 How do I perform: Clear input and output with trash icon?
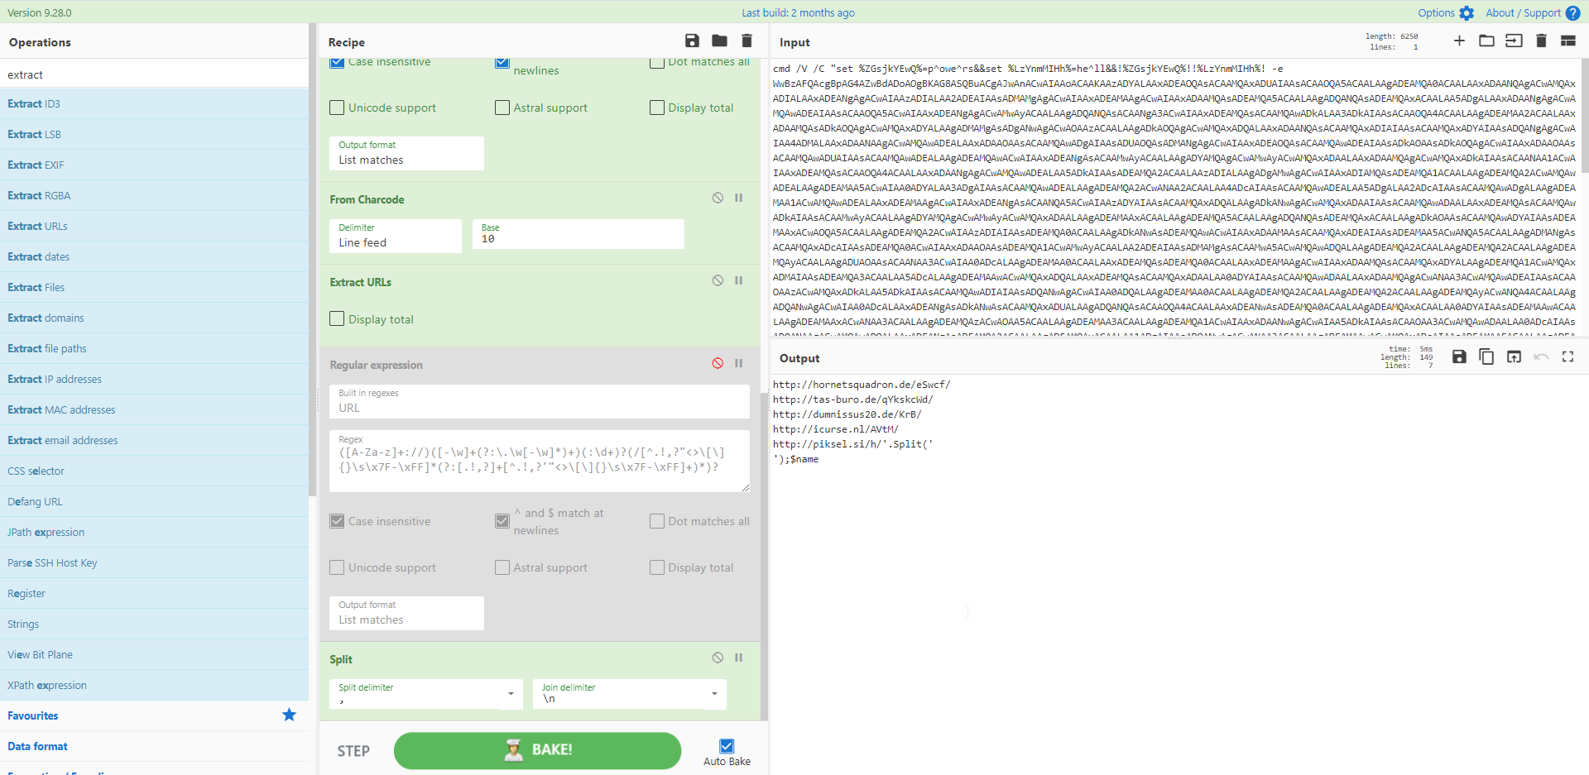[1541, 41]
